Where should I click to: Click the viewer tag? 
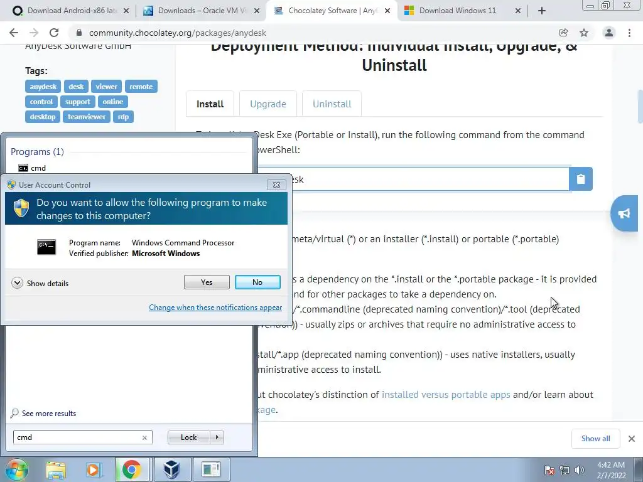[x=107, y=87]
